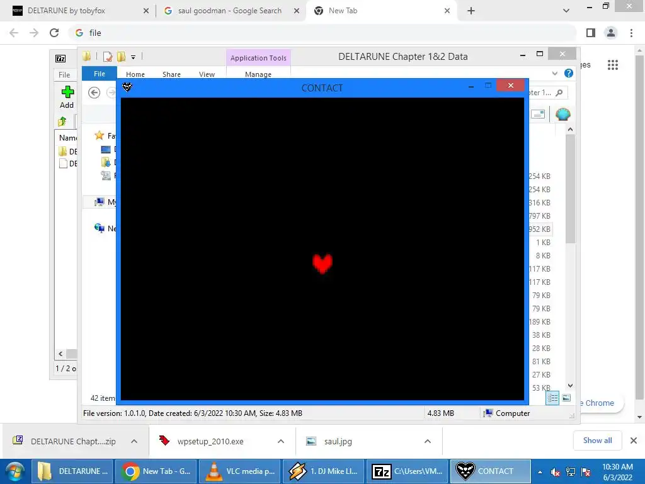Viewport: 645px width, 484px height.
Task: Click the 7-Zip Add button with green plus
Action: coord(67,97)
